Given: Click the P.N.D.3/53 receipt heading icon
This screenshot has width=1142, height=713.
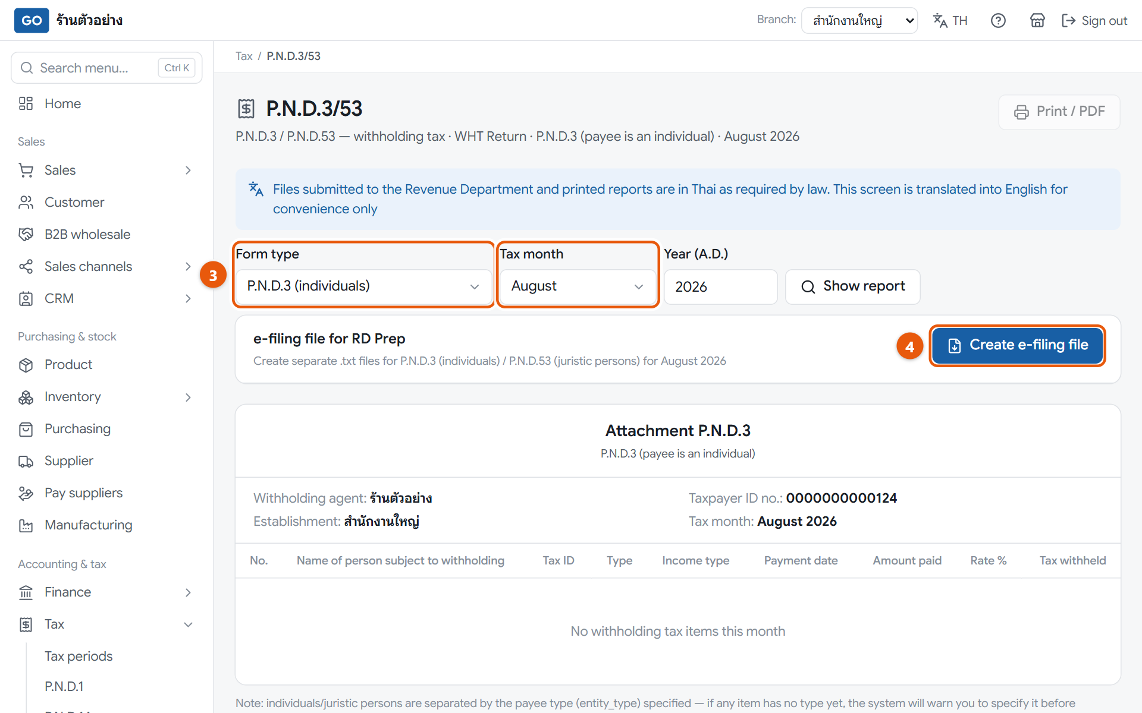Looking at the screenshot, I should click(246, 109).
